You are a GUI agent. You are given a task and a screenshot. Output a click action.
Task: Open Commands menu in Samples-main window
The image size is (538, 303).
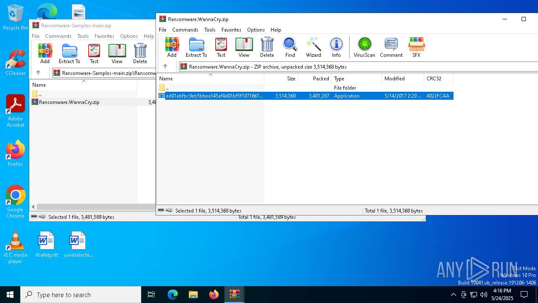point(58,36)
